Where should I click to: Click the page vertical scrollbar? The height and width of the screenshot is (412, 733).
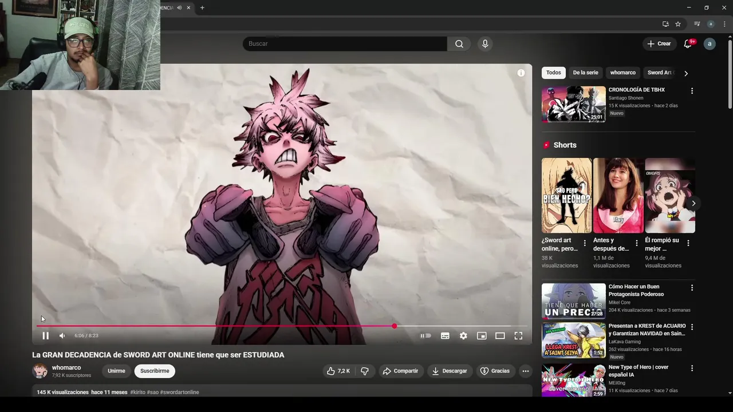click(730, 74)
